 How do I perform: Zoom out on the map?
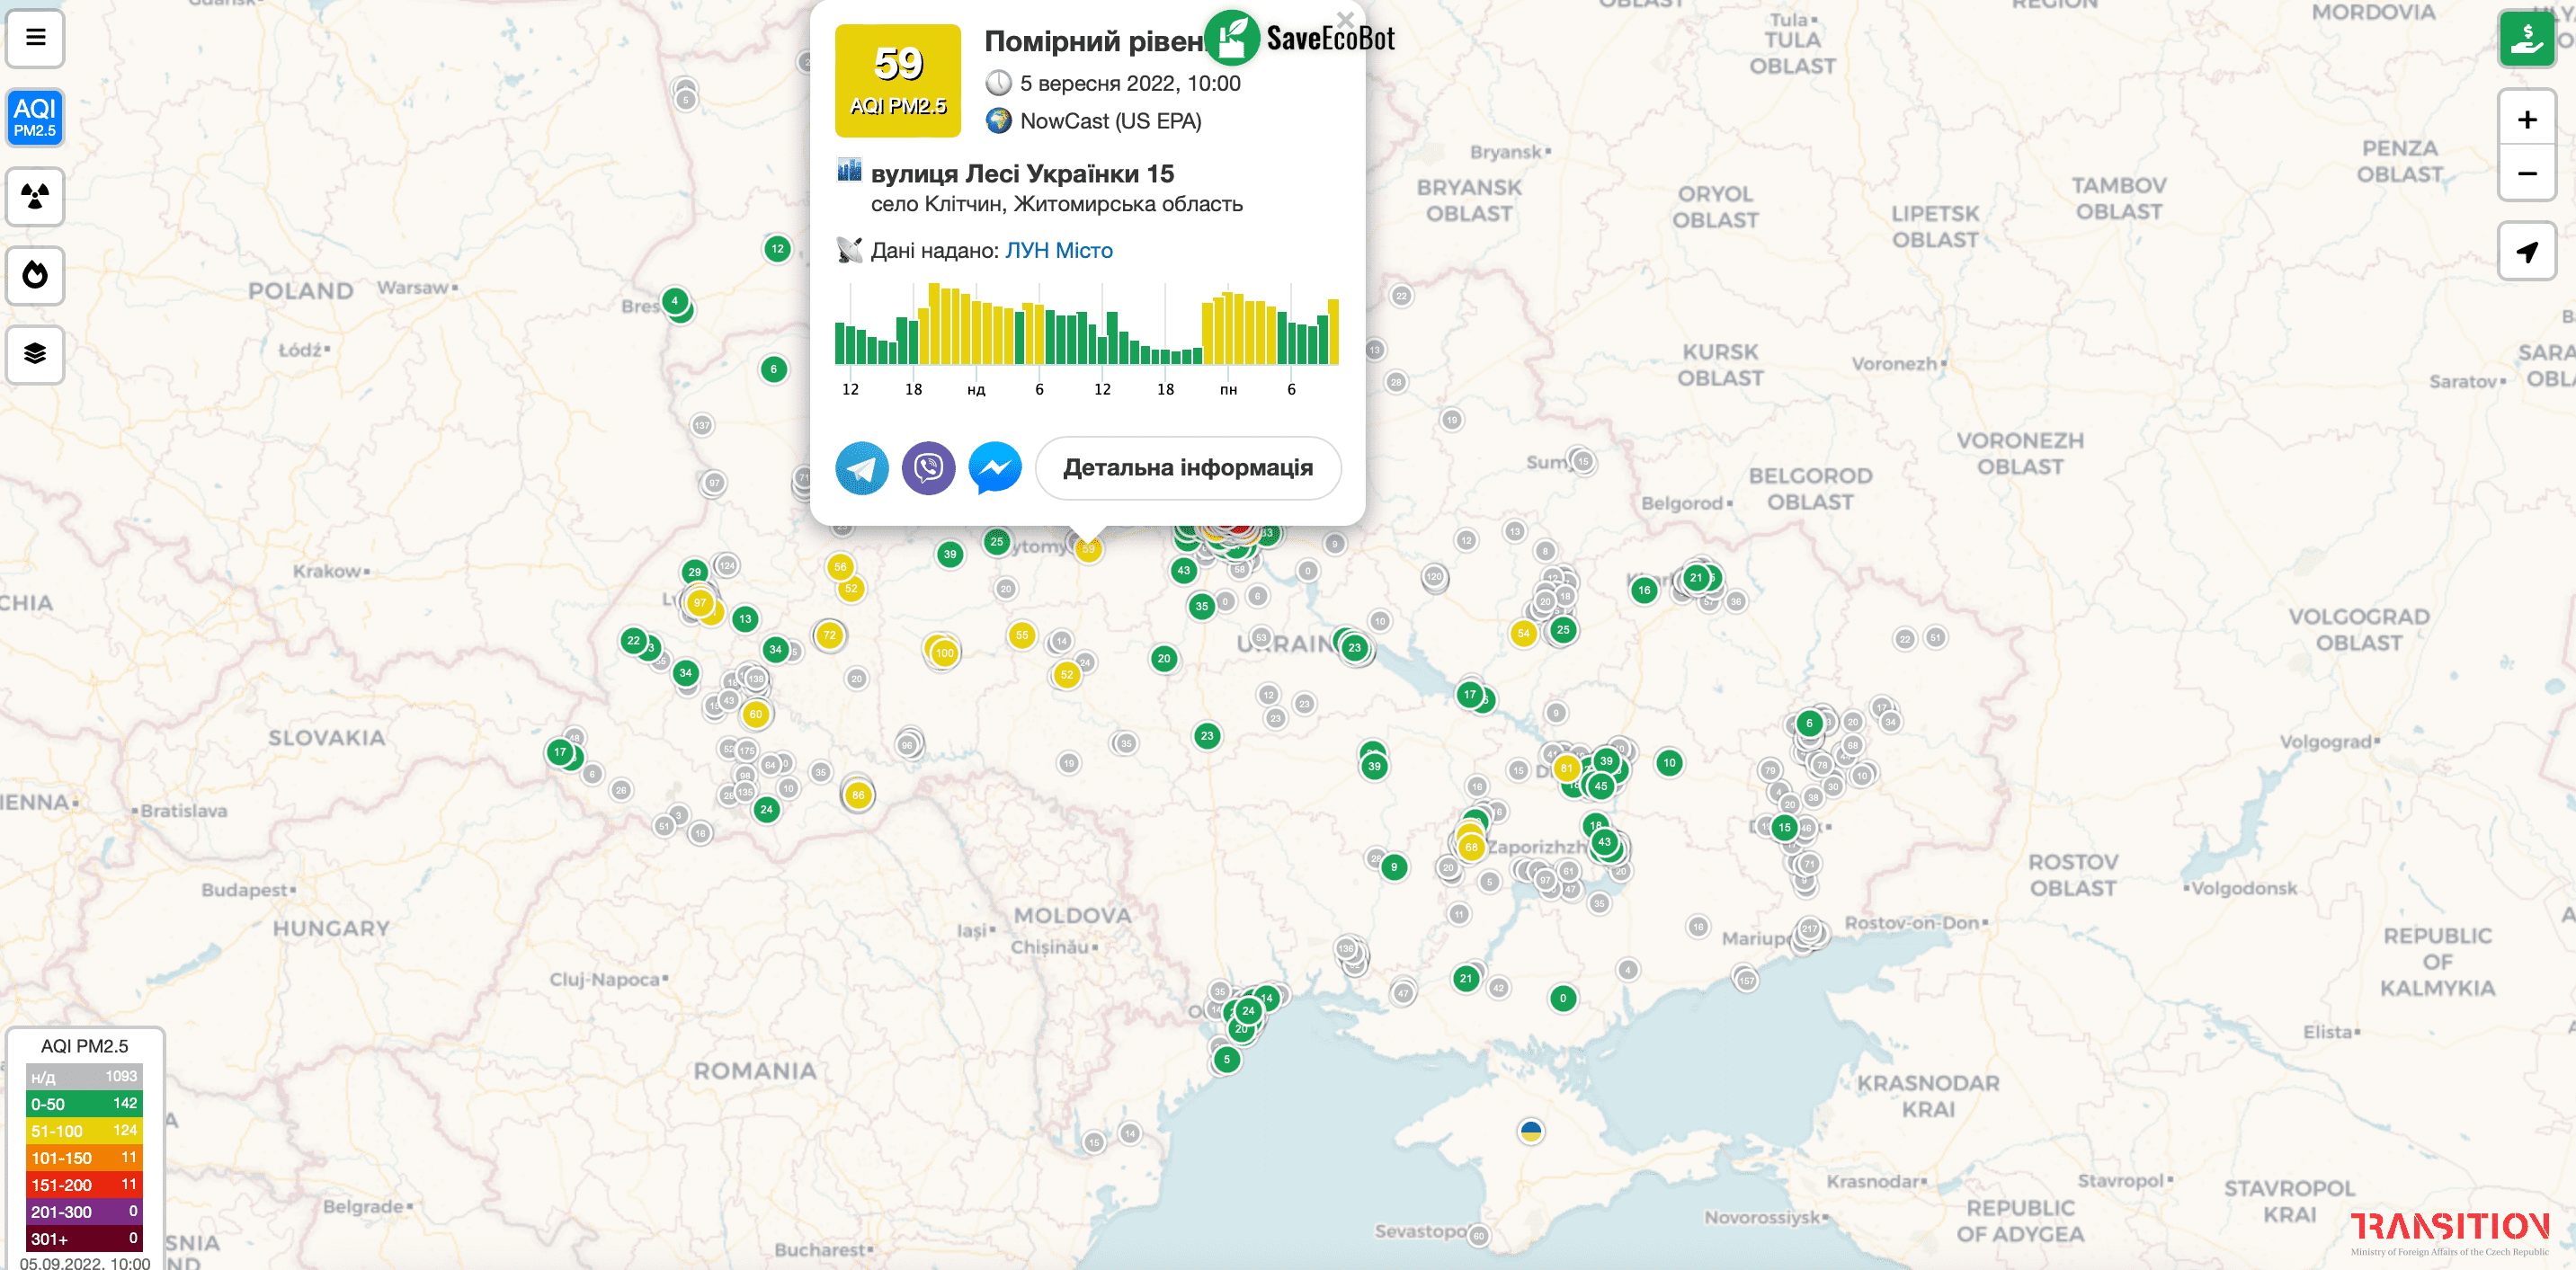2526,174
